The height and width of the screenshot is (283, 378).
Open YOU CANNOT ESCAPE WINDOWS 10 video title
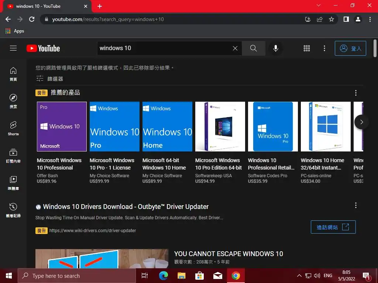(228, 254)
